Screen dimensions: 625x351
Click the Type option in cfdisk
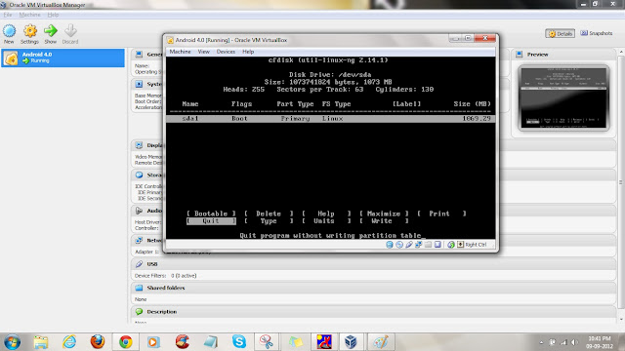click(x=269, y=221)
